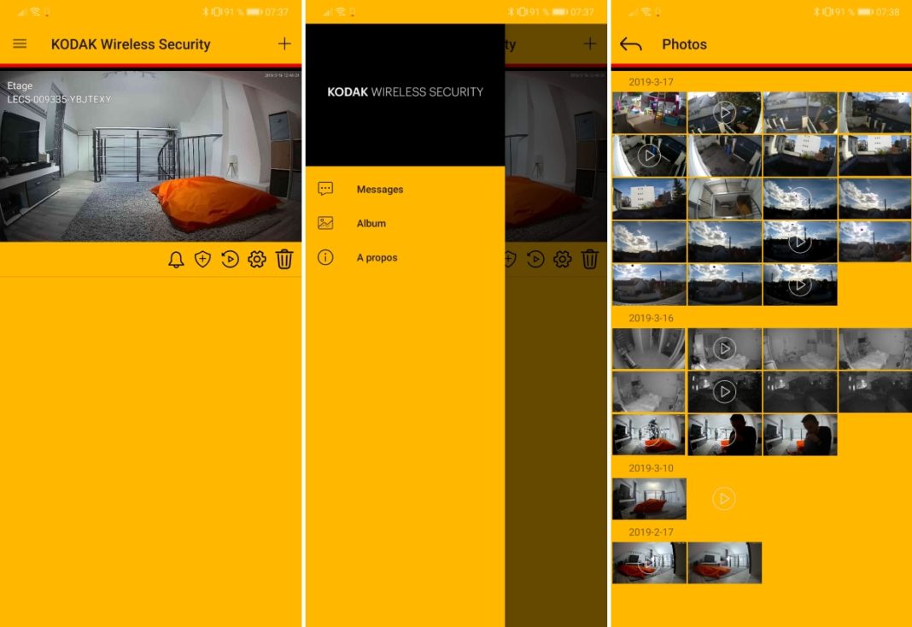Click the speech bubble Messages icon

pyautogui.click(x=325, y=189)
